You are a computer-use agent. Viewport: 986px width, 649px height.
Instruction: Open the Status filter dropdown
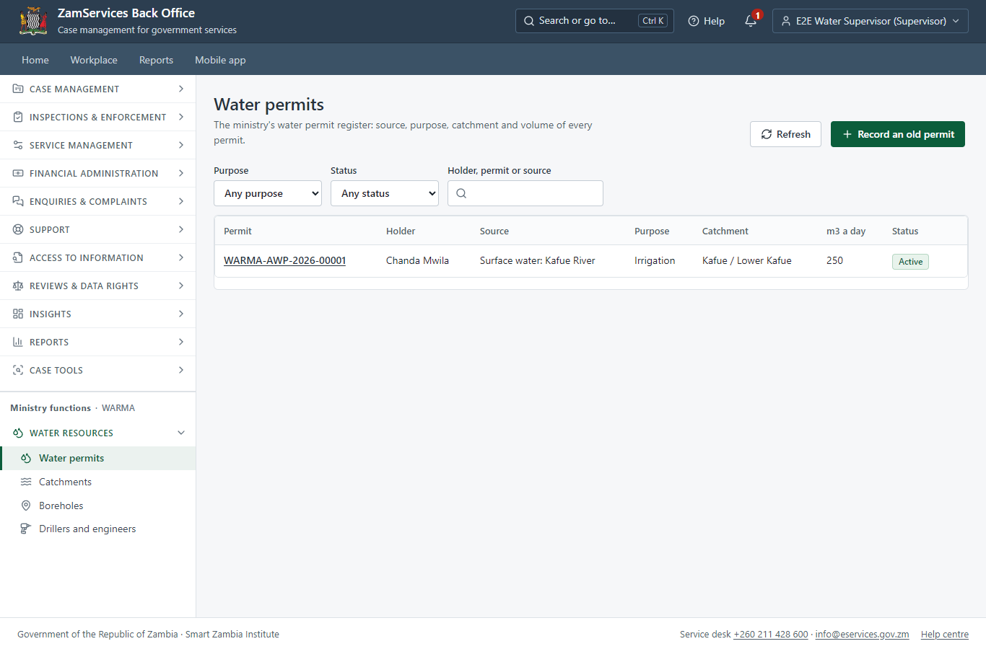(385, 193)
